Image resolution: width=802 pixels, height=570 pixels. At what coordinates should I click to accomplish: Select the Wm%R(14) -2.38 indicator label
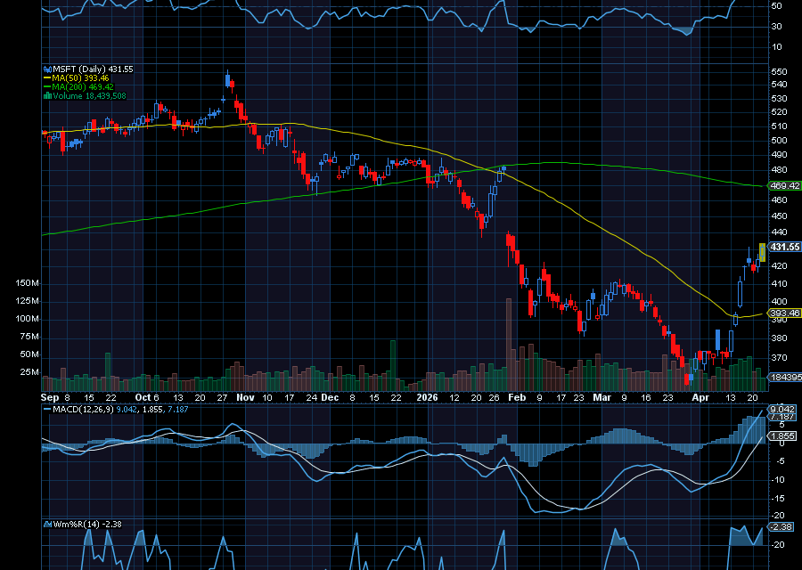pos(89,525)
